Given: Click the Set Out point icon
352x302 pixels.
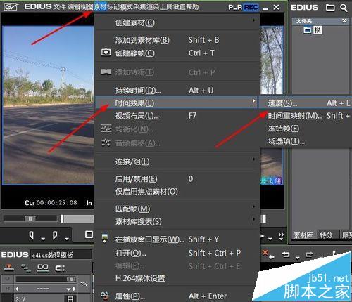Looking at the screenshot, I should click(55, 235).
